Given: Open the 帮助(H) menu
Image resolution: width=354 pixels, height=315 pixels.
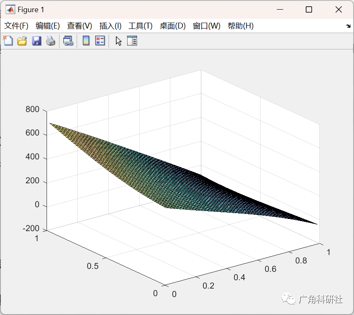Looking at the screenshot, I should 240,26.
